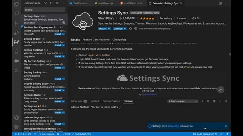Click DX Code Companion in status bar
The width and height of the screenshot is (243, 136).
[205, 134]
